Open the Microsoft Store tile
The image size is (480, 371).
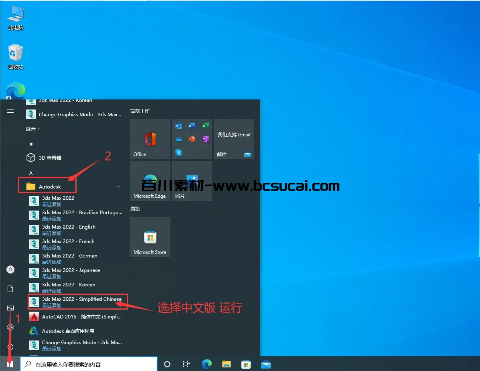pyautogui.click(x=150, y=237)
